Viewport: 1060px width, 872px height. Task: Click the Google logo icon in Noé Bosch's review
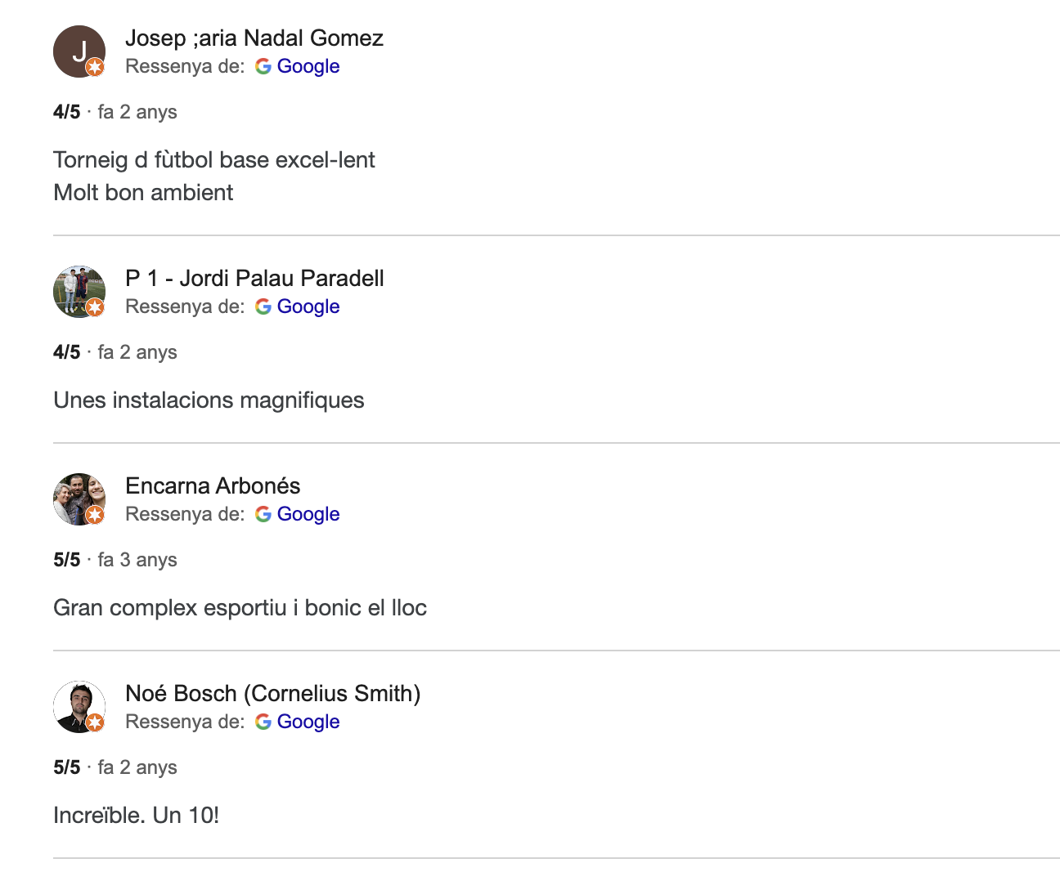click(263, 722)
